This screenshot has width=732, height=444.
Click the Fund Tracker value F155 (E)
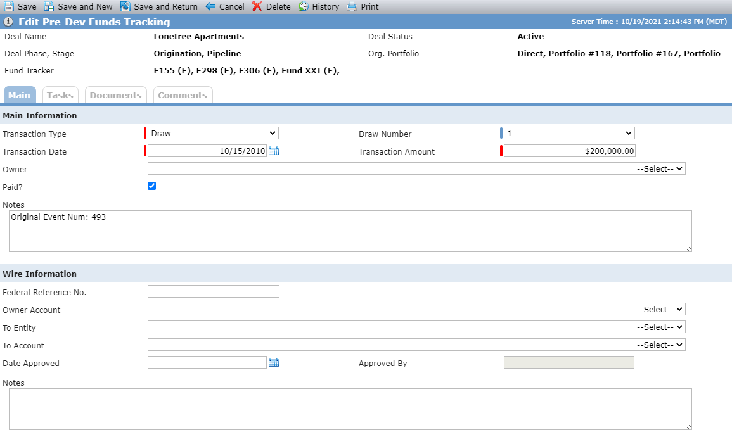pyautogui.click(x=173, y=71)
